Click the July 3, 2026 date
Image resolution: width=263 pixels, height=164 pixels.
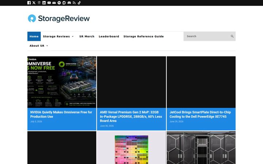36,121
